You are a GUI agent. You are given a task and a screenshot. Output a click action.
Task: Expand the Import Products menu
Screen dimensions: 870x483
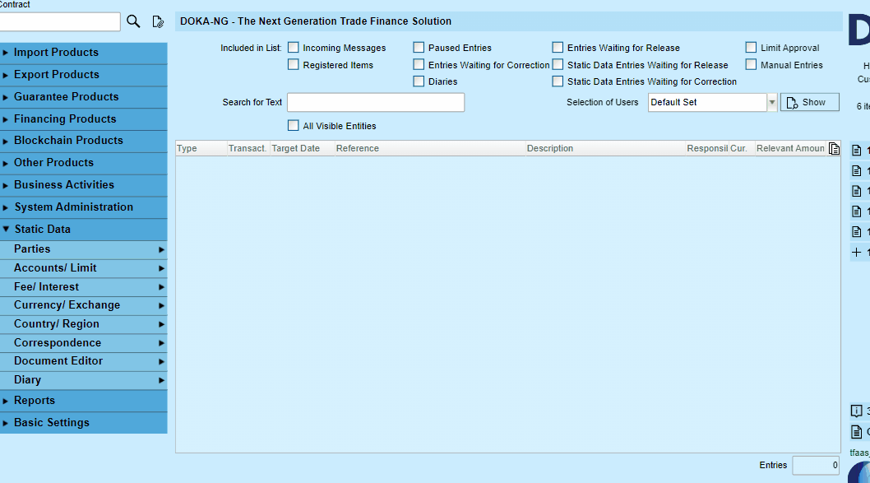(83, 53)
